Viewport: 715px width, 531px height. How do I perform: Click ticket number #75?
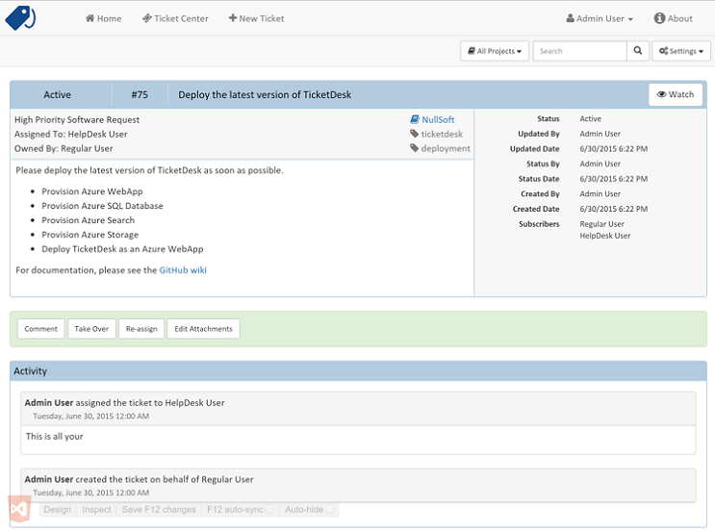click(140, 95)
